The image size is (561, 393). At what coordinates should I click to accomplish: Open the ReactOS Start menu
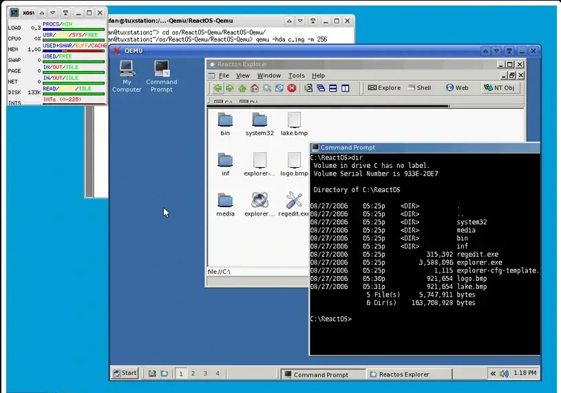click(125, 373)
